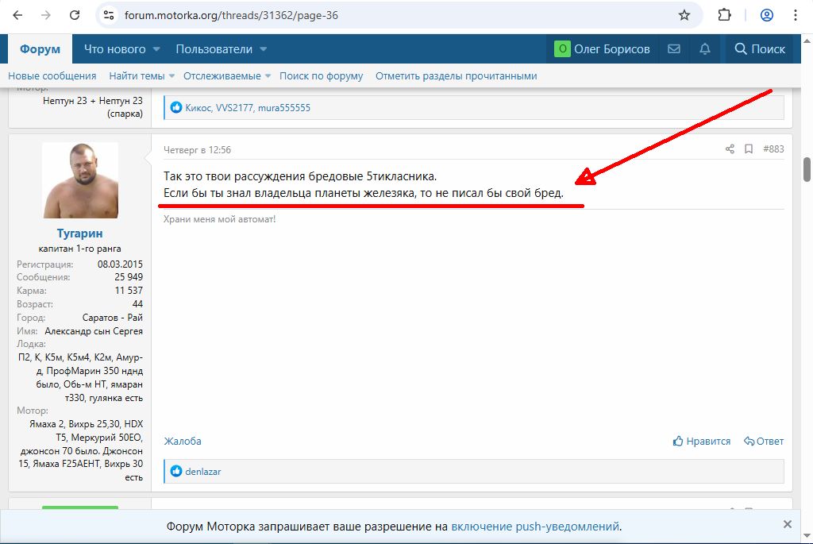Image resolution: width=813 pixels, height=544 pixels.
Task: Expand the Пользователи dropdown
Action: click(x=263, y=49)
